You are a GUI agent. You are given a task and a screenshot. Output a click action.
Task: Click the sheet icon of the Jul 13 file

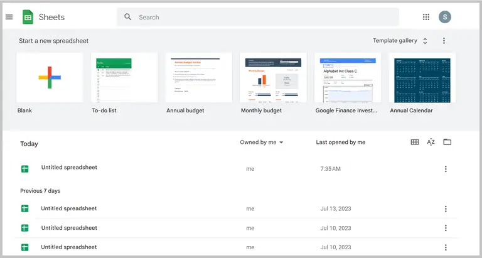(x=25, y=209)
